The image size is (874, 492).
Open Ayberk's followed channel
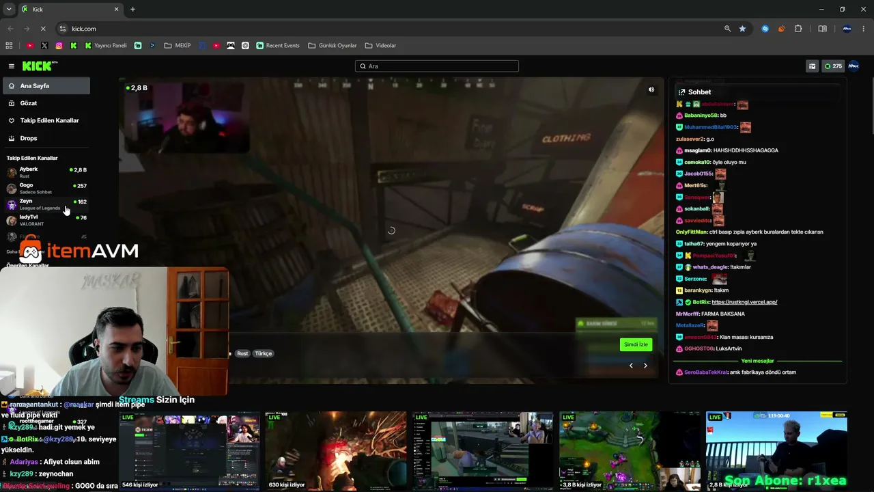pos(46,172)
